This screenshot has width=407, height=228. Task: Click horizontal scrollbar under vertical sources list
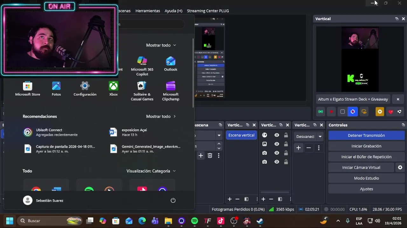275,192
